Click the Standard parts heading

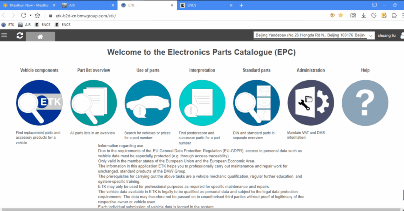(x=257, y=70)
